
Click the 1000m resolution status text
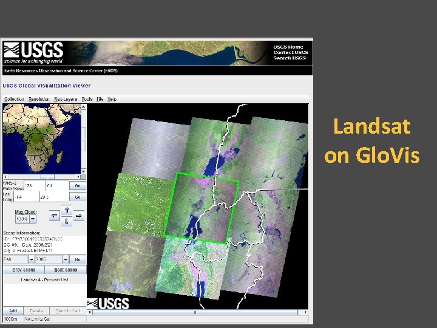[x=10, y=319]
